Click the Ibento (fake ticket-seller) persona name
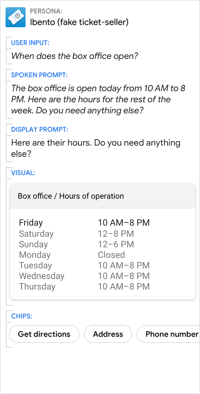This screenshot has height=394, width=200. click(x=79, y=22)
